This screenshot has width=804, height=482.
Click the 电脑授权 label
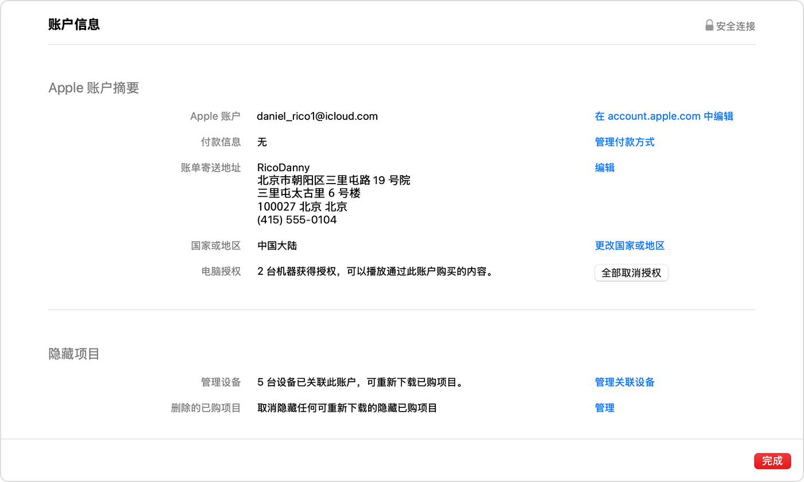(221, 271)
